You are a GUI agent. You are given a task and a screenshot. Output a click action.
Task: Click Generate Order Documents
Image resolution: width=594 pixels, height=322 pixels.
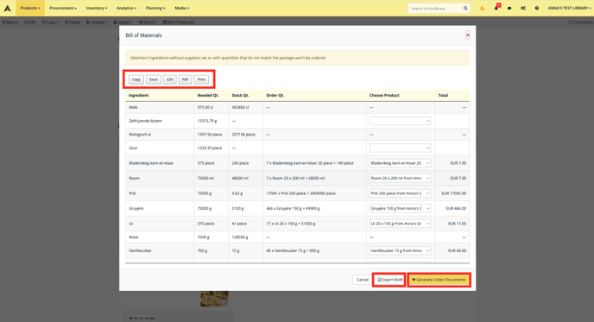[439, 280]
